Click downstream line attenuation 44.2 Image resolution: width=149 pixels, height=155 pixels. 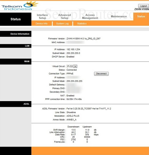click(73, 132)
